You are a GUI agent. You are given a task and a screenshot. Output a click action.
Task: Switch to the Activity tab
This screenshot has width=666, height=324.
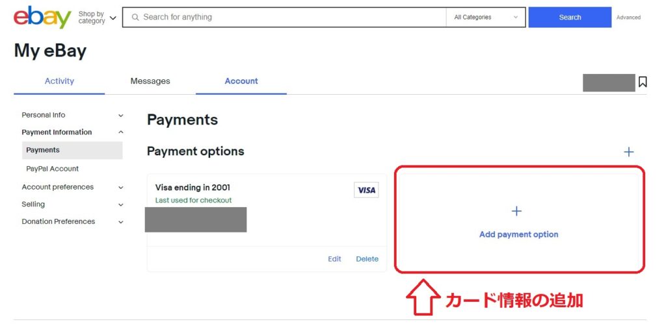coord(59,81)
